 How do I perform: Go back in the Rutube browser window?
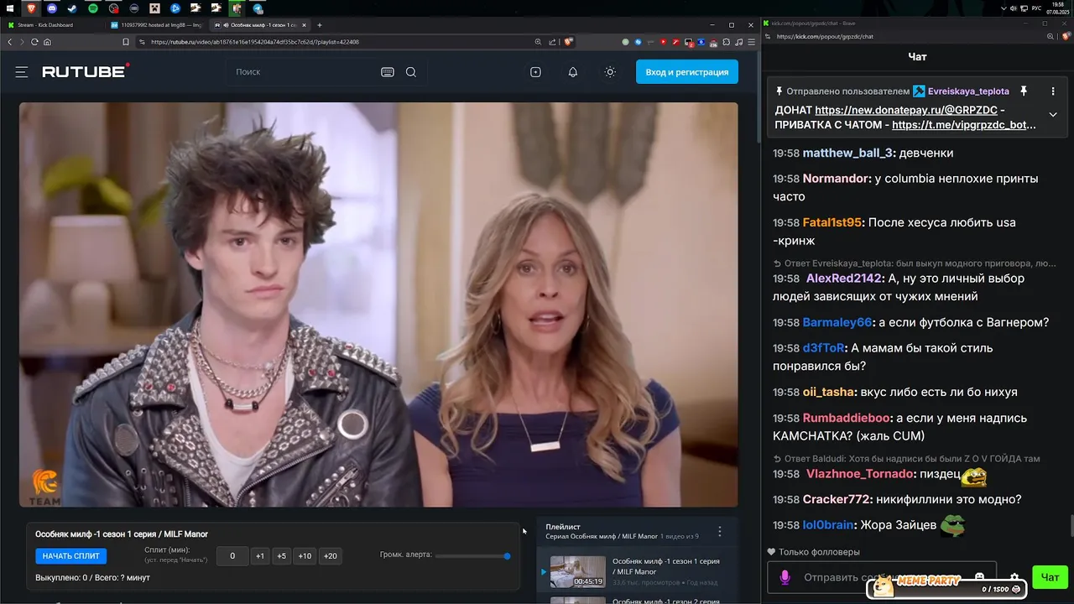pyautogui.click(x=10, y=42)
